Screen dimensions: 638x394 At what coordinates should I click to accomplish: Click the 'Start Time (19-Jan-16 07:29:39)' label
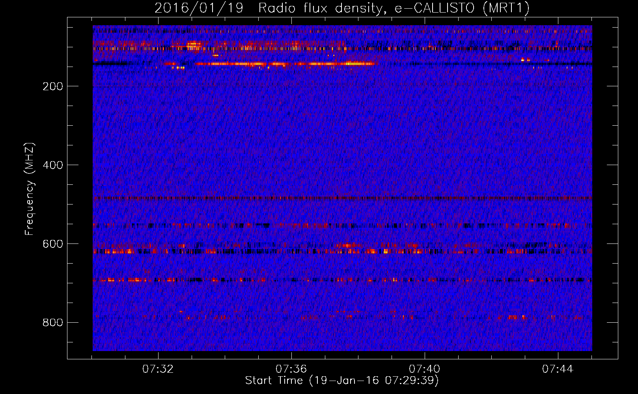(x=342, y=381)
